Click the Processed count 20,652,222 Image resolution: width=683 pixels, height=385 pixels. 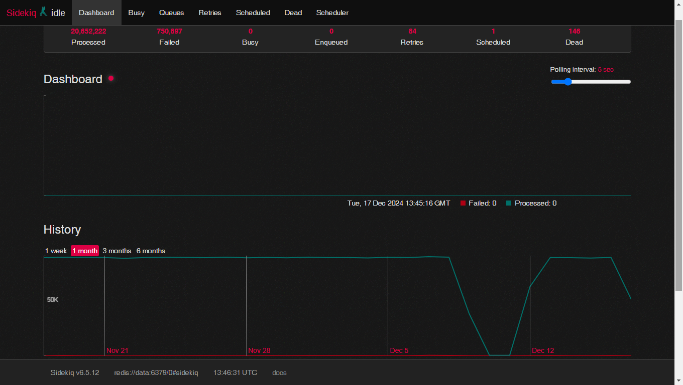pyautogui.click(x=88, y=31)
